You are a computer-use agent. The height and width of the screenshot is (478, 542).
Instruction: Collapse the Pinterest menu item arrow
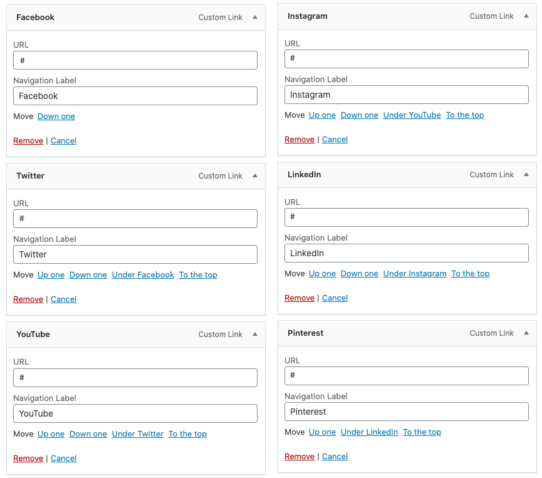click(x=526, y=333)
